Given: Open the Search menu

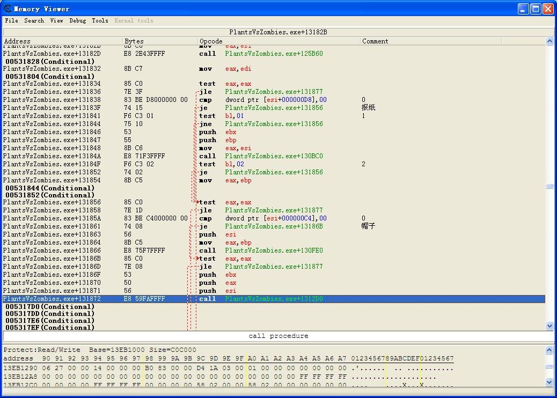Looking at the screenshot, I should [x=34, y=20].
